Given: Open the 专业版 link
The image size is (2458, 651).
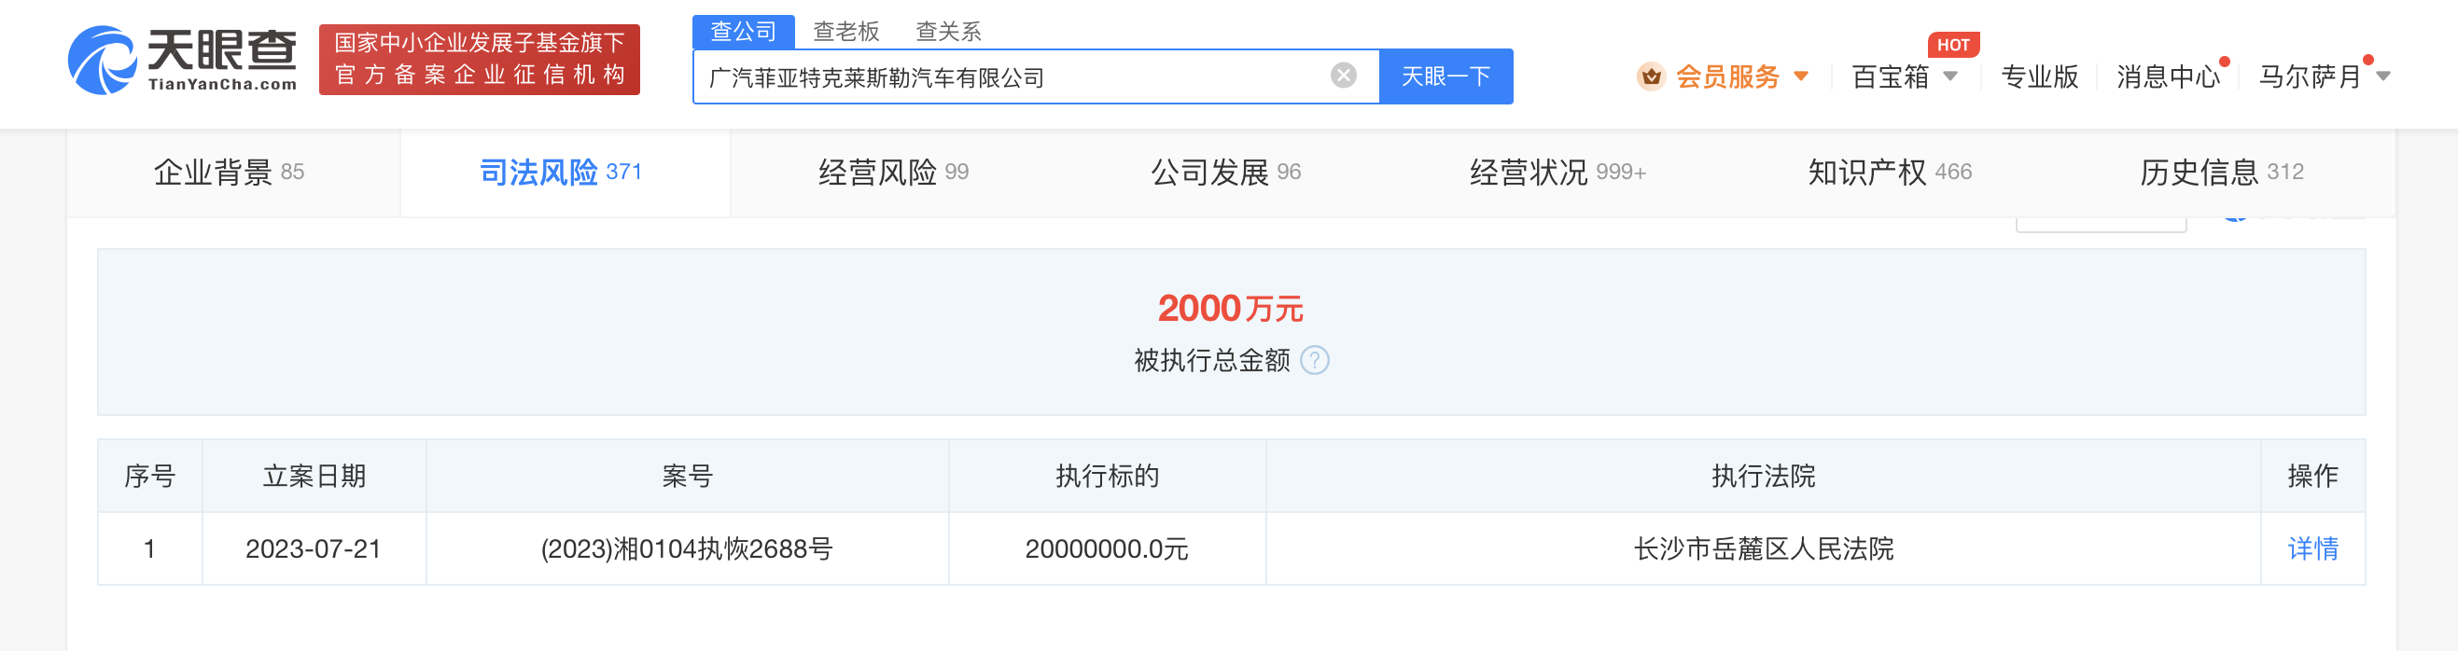Looking at the screenshot, I should tap(2039, 76).
